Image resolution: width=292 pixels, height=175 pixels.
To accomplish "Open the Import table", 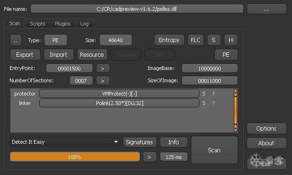I will point(59,55).
